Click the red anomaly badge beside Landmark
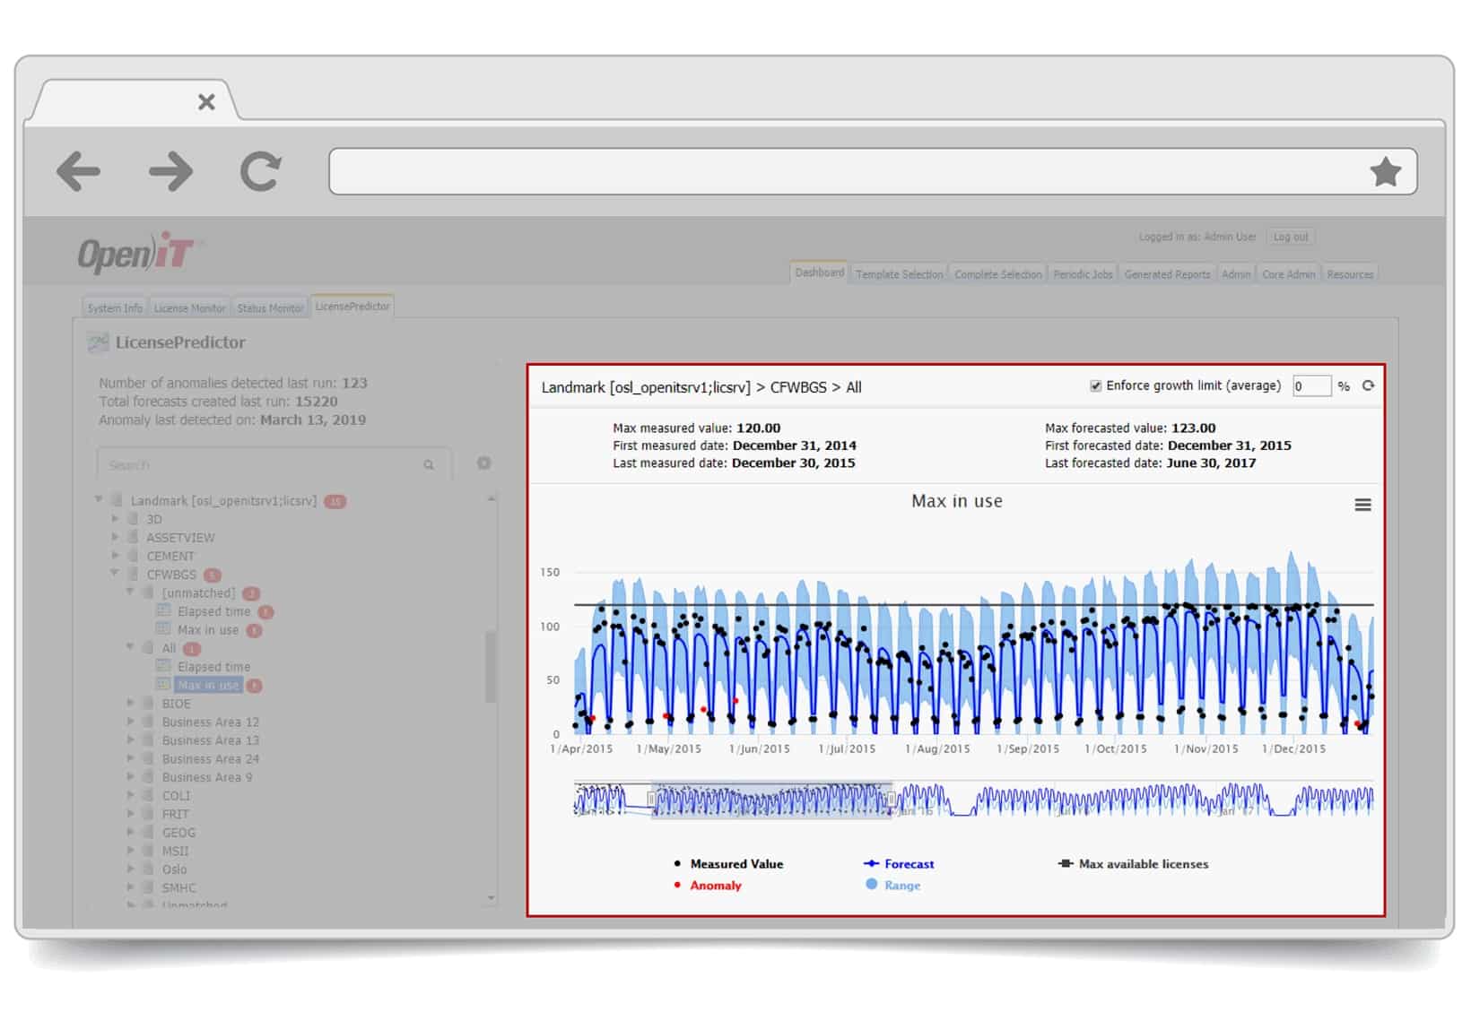The image size is (1471, 1012). click(335, 501)
